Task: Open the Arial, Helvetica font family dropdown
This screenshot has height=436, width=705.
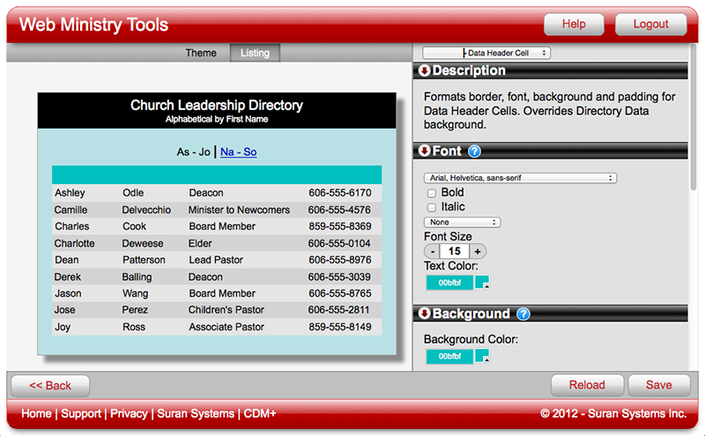Action: pyautogui.click(x=519, y=178)
